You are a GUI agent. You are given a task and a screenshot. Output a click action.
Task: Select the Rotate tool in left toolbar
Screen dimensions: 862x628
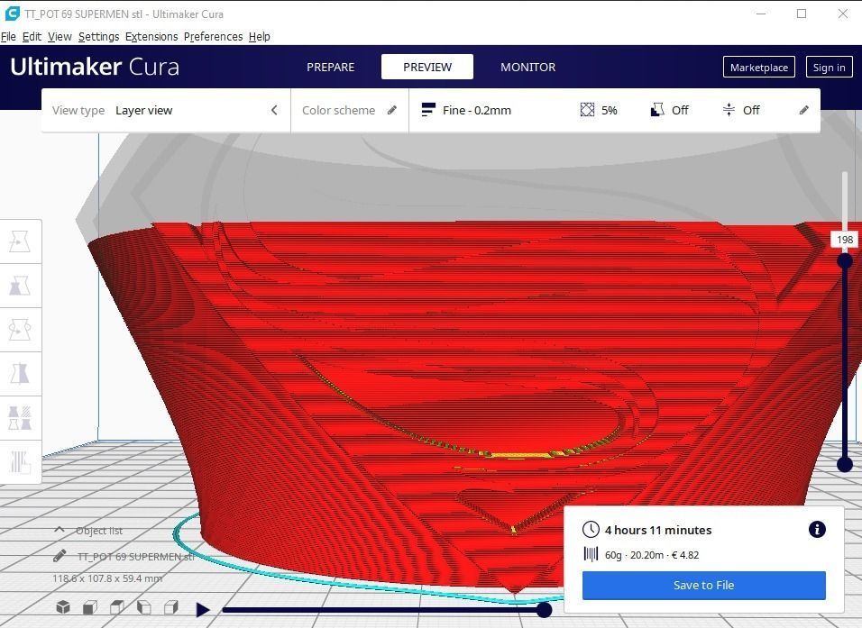(x=20, y=330)
